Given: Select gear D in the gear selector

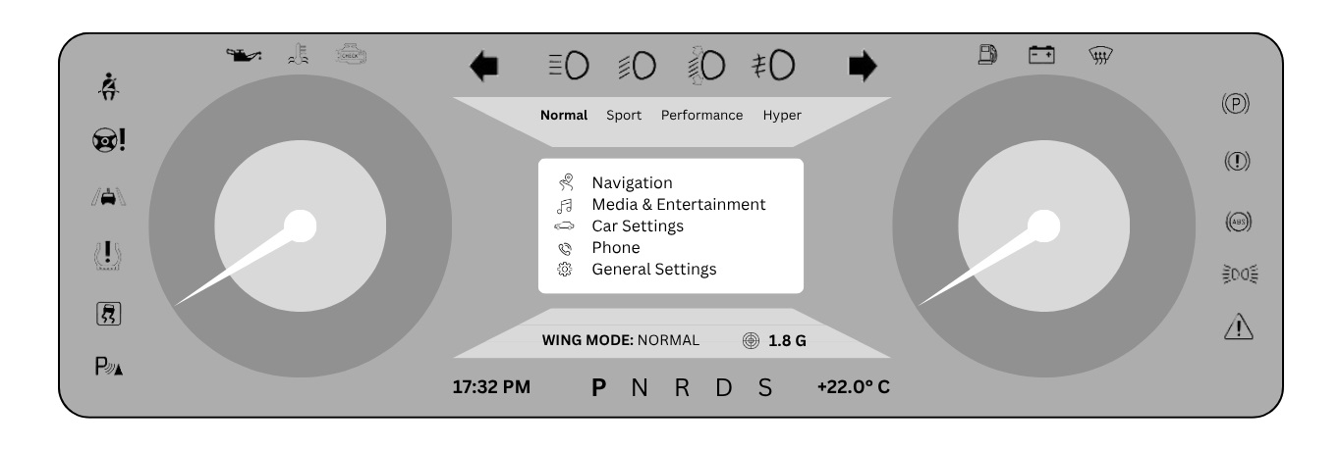Looking at the screenshot, I should [x=724, y=387].
